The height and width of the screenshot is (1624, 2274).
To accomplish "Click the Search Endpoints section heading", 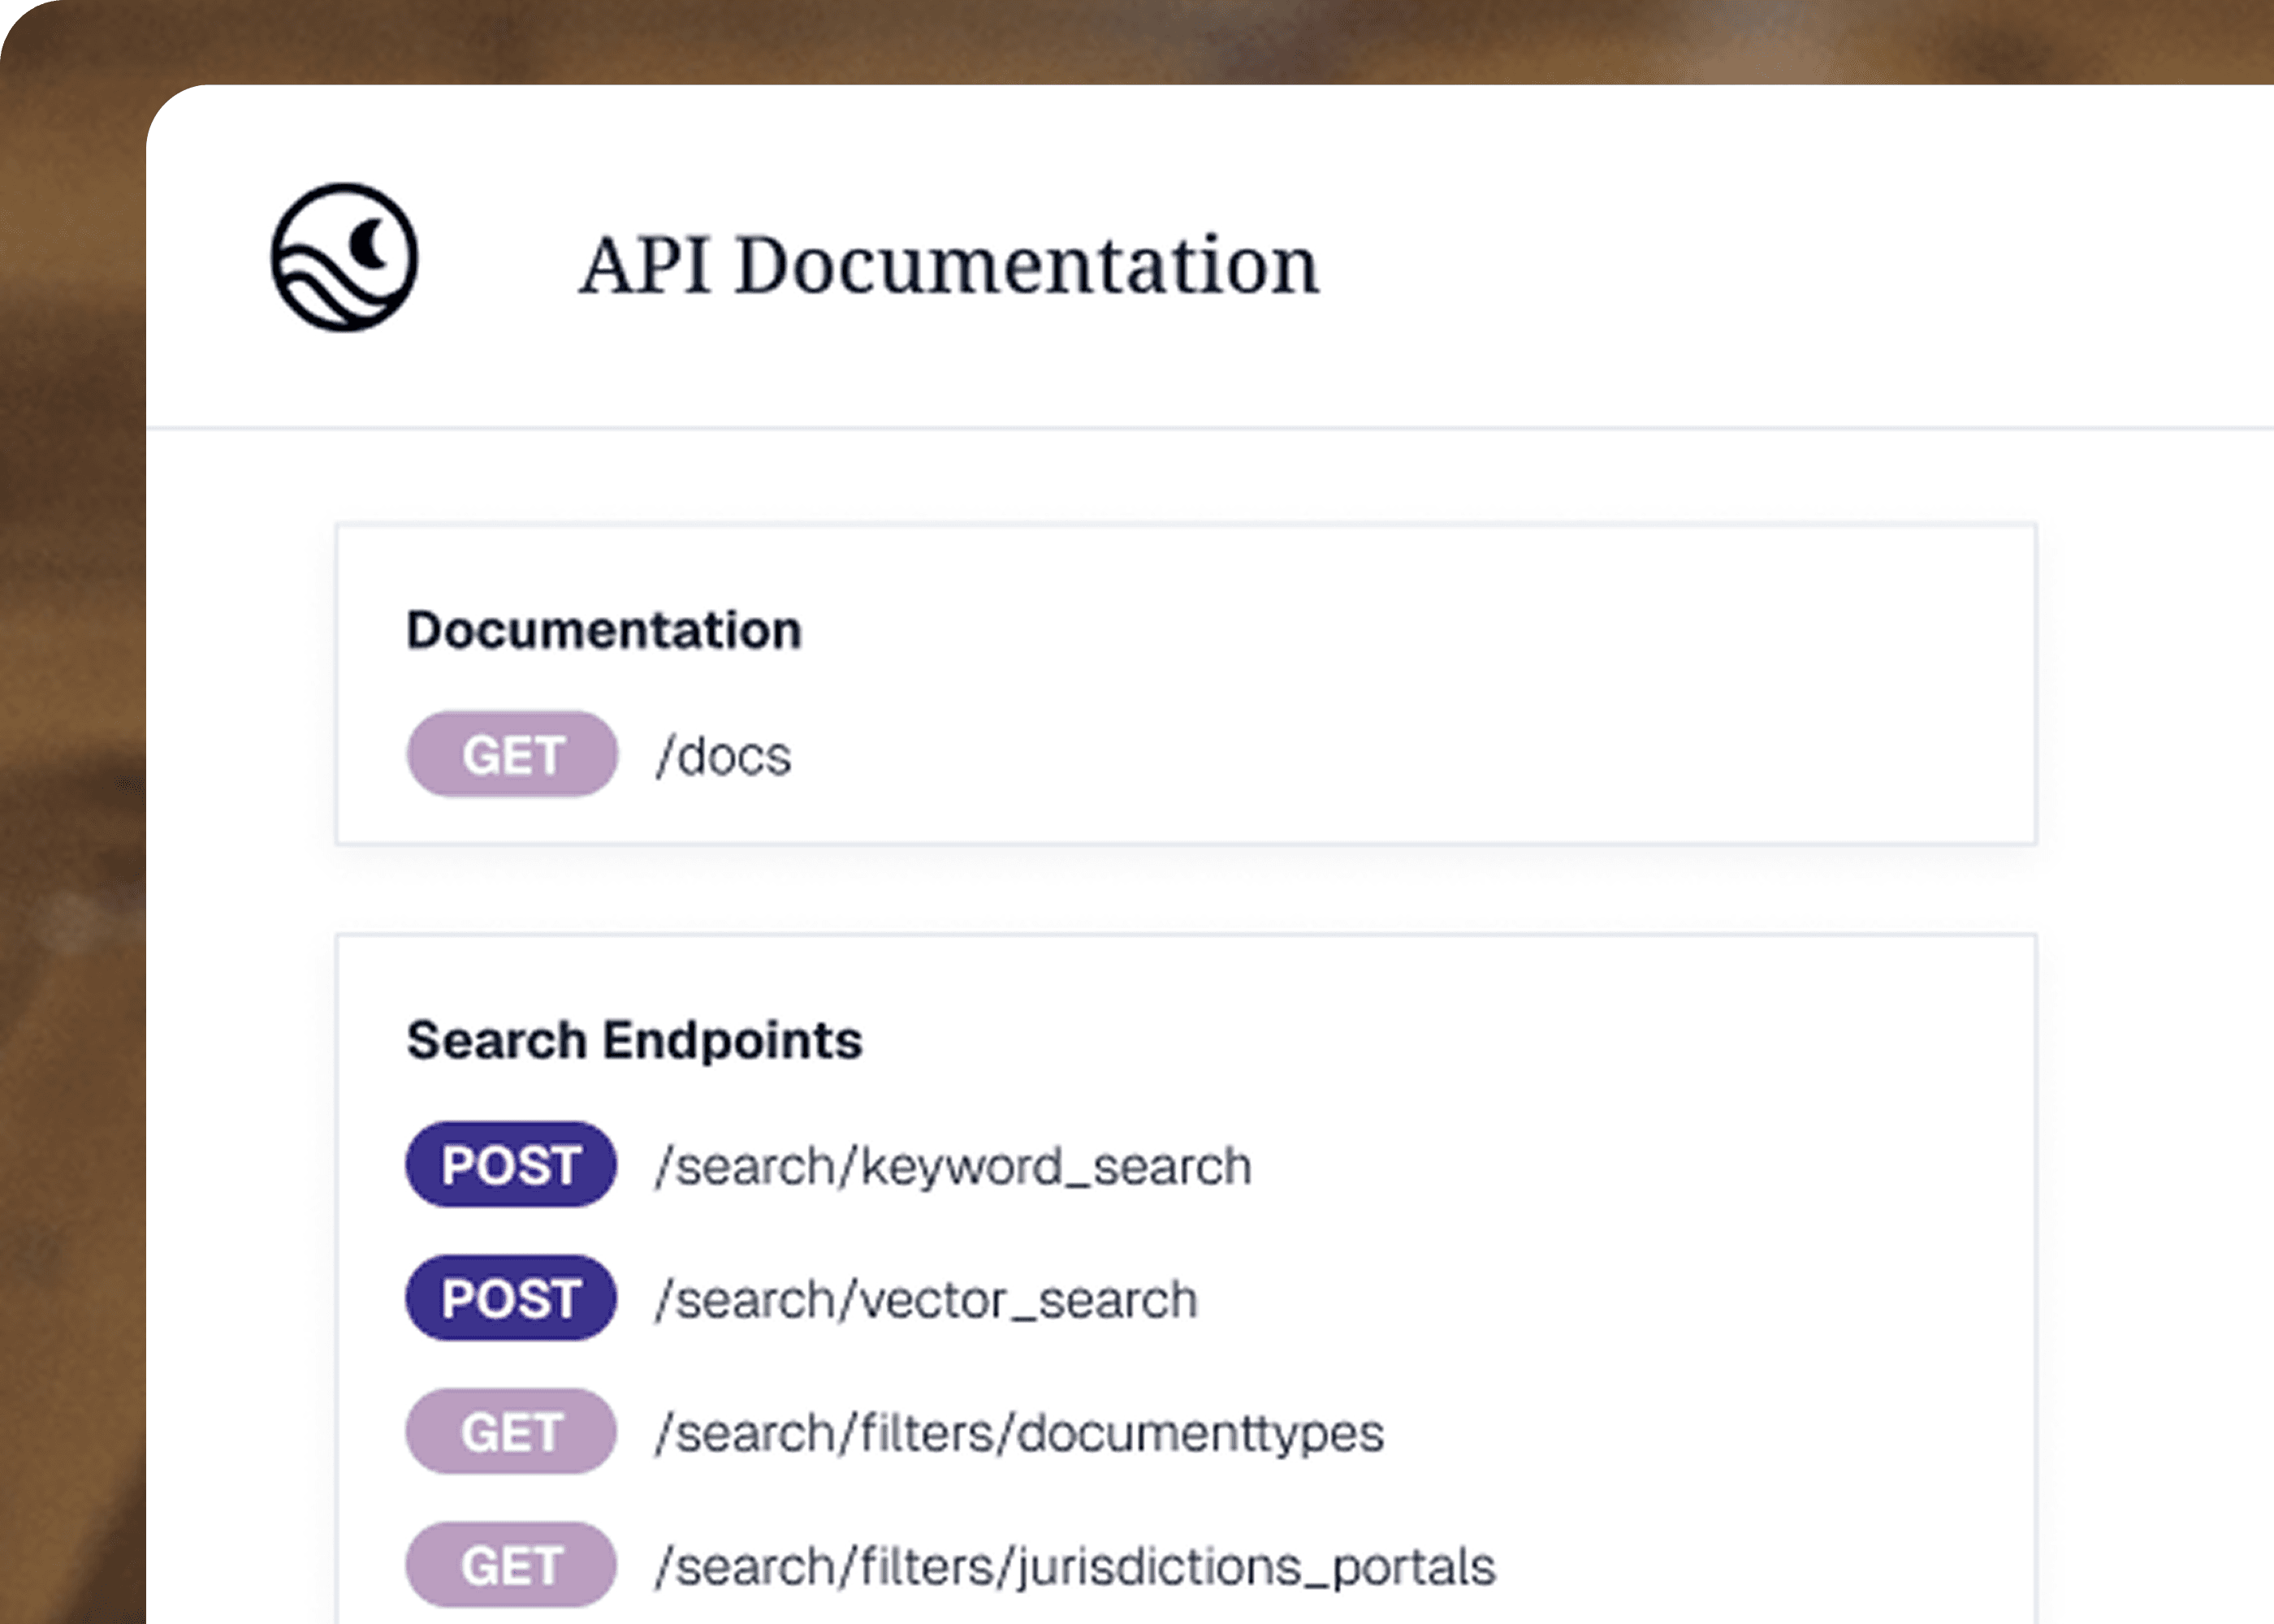I will coord(634,1040).
